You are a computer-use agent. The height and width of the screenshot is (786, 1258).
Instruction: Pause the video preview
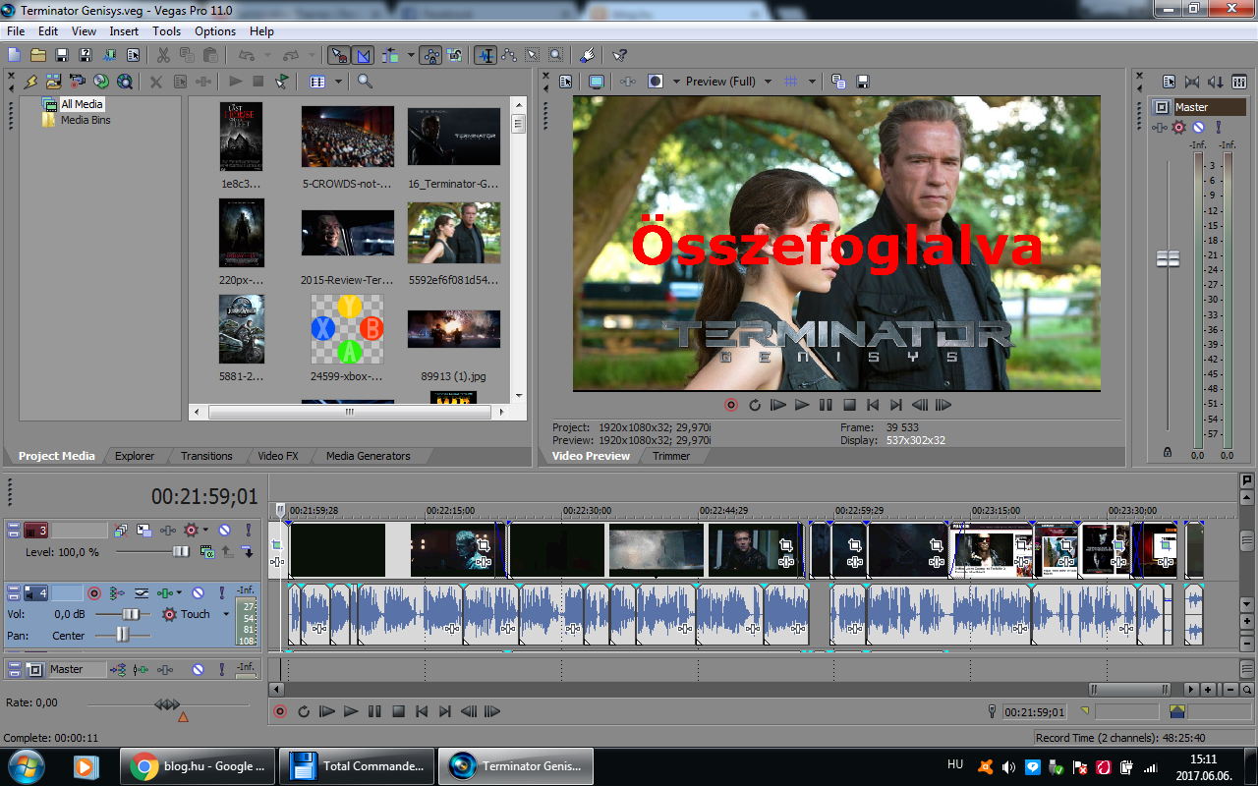pyautogui.click(x=826, y=404)
